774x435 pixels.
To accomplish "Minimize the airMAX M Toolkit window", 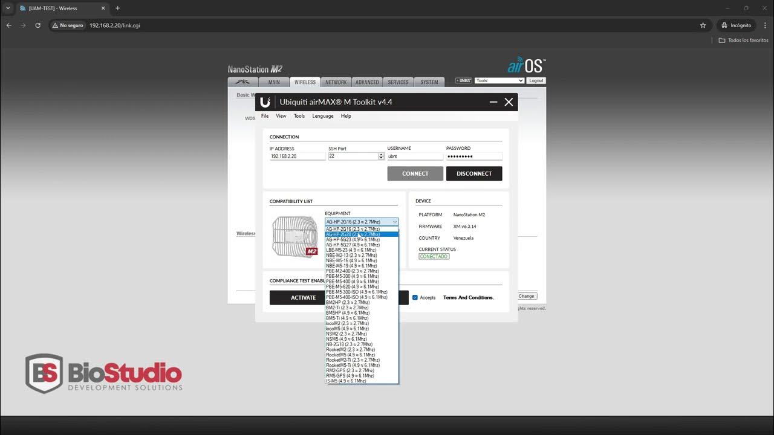I will click(x=493, y=102).
